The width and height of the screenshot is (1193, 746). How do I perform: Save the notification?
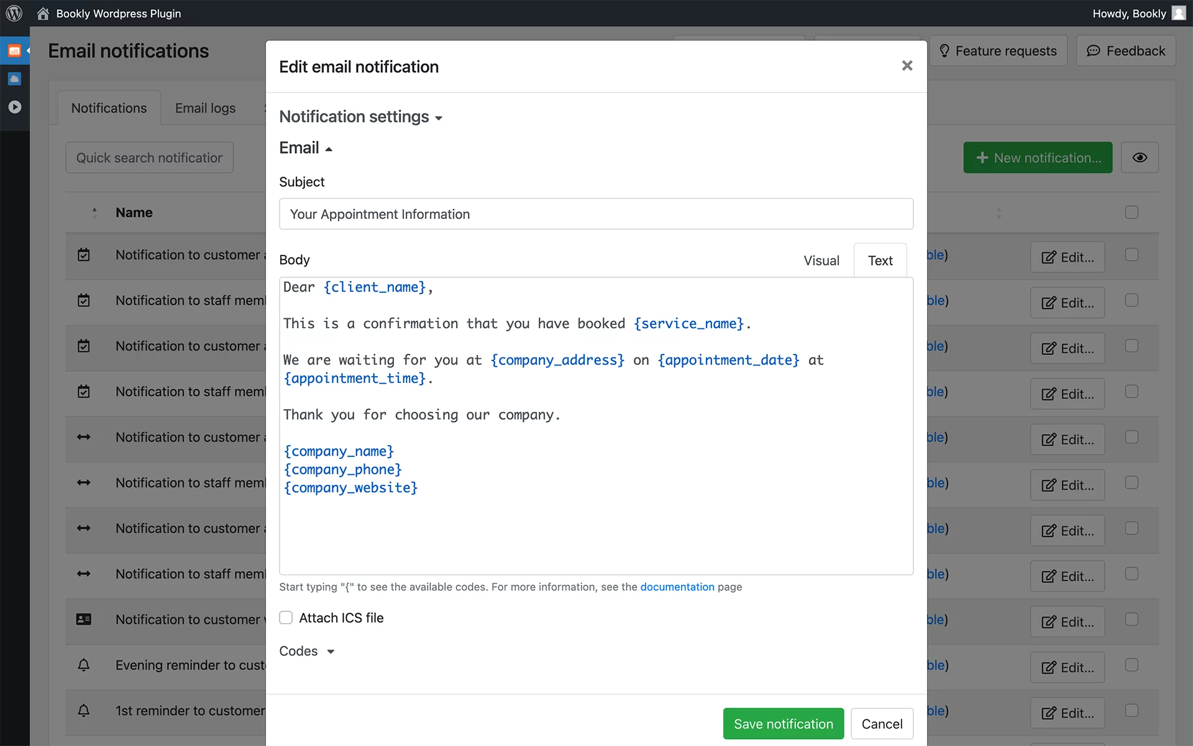[x=784, y=724]
